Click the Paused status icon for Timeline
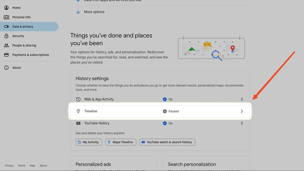Screen dimensions: 304x171 point(165,111)
